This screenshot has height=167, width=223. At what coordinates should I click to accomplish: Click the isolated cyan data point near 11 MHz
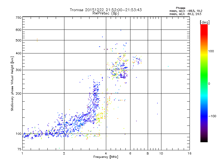(x=168, y=66)
